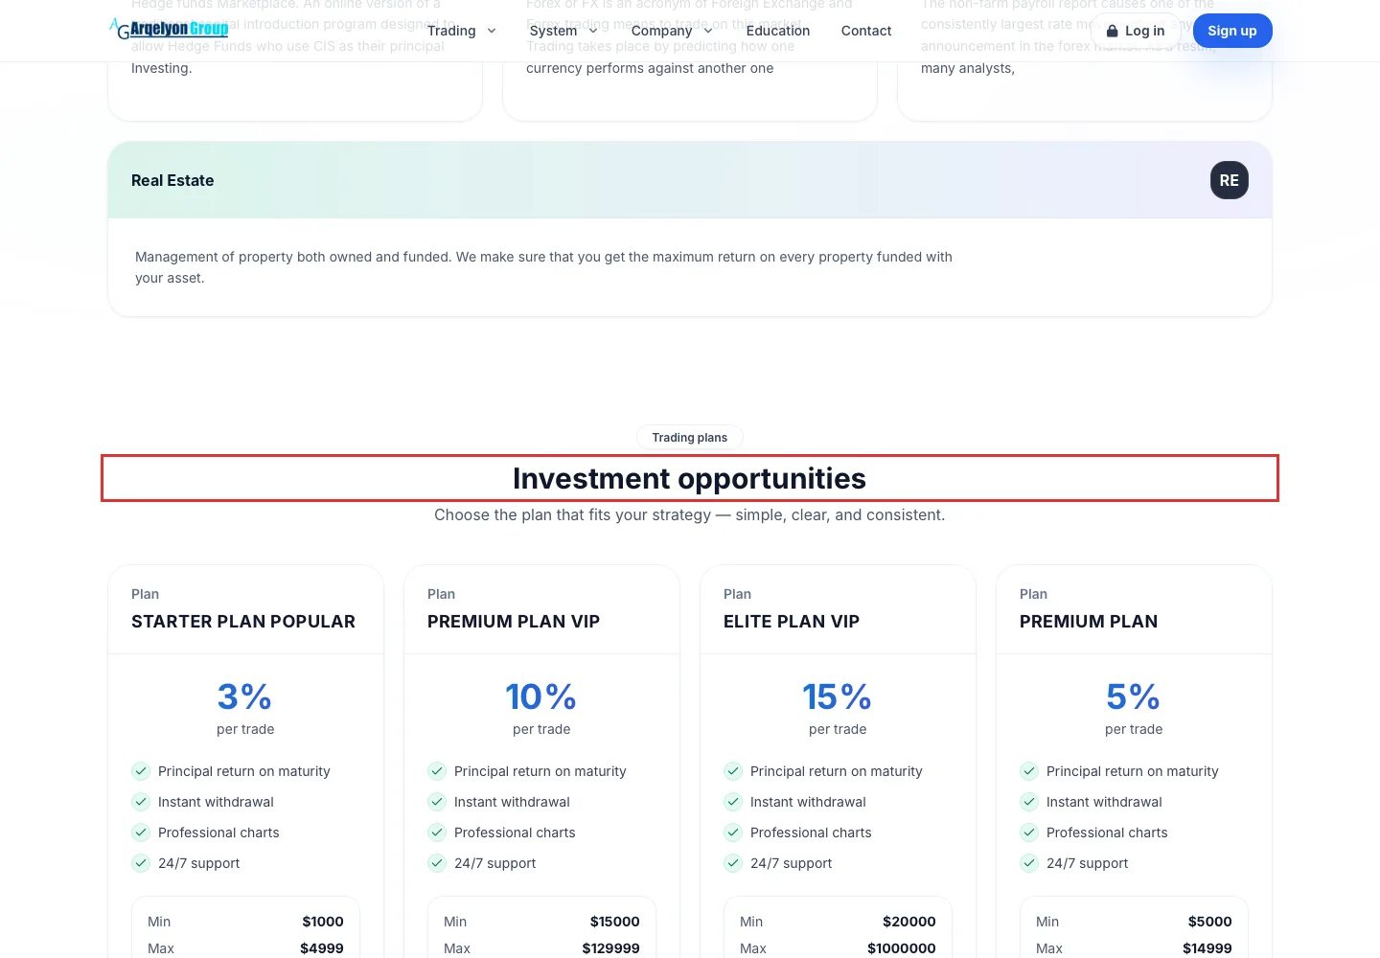The height and width of the screenshot is (958, 1380).
Task: Click the Trading plans pill label
Action: pos(690,438)
